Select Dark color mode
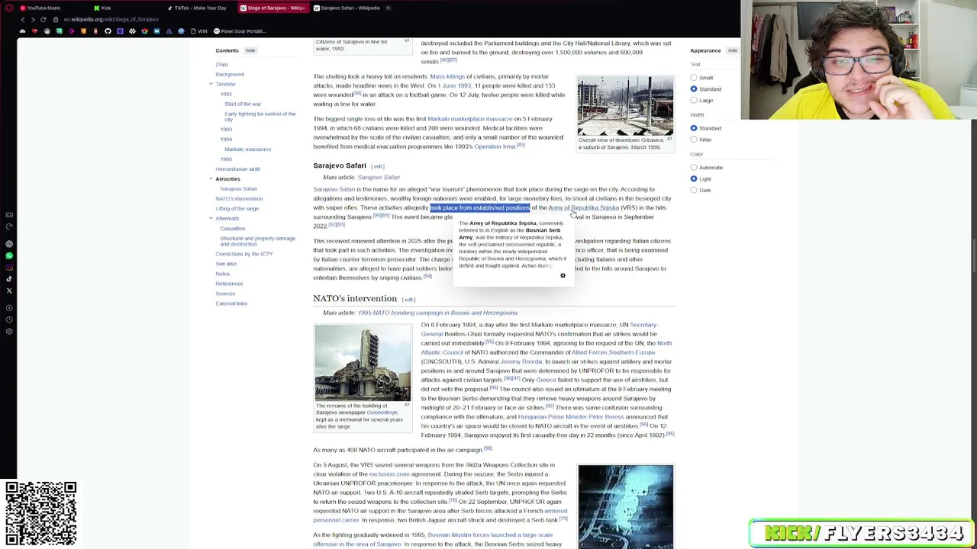 (x=694, y=190)
